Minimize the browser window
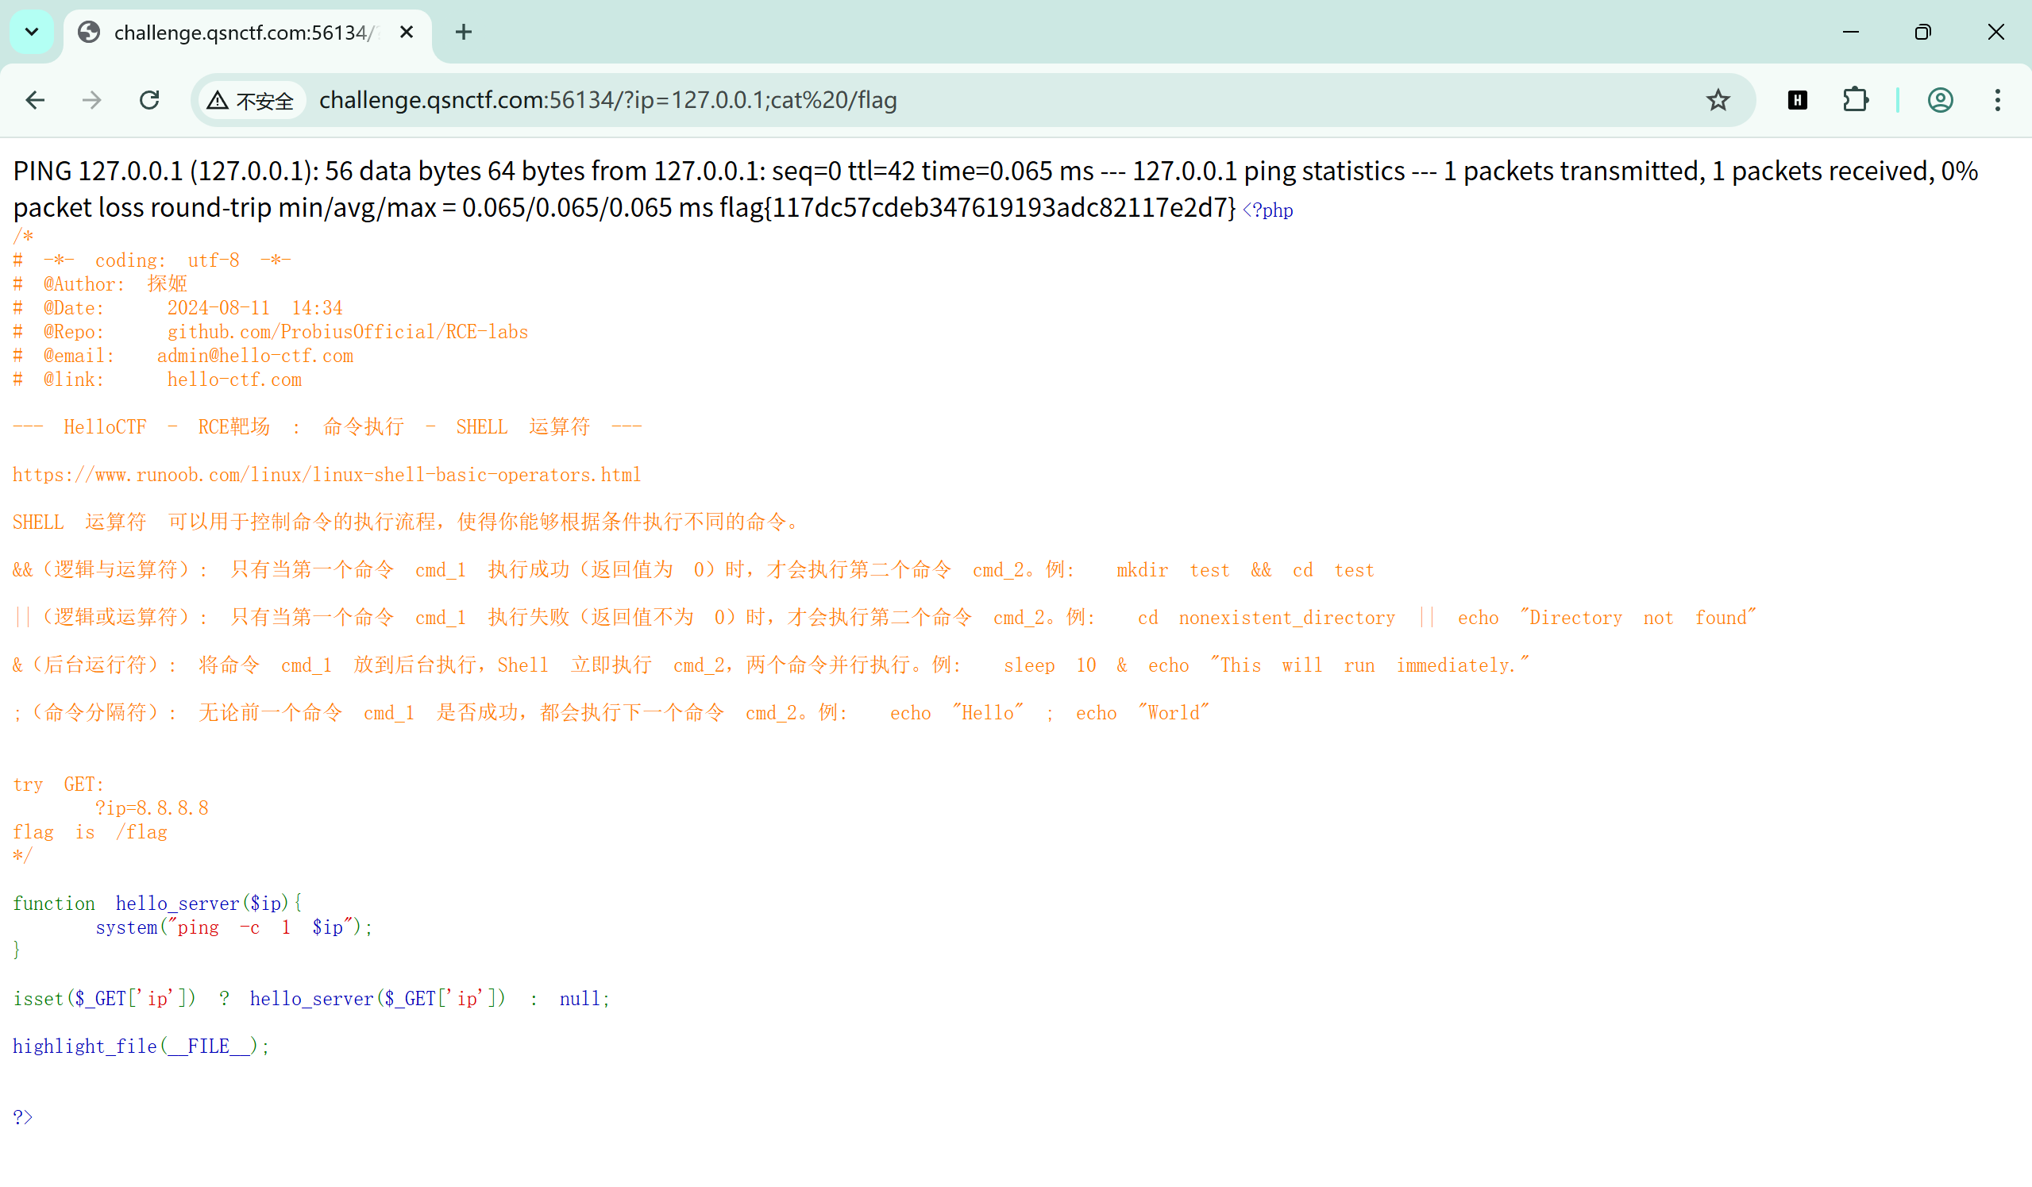This screenshot has width=2032, height=1187. click(1850, 33)
